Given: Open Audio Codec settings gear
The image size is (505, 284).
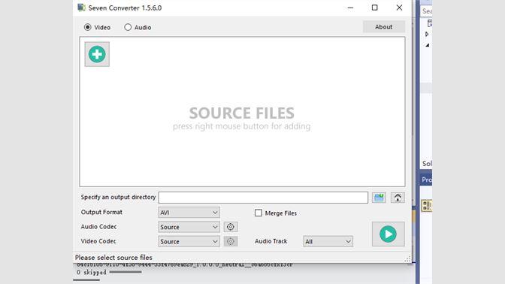Looking at the screenshot, I should point(231,227).
